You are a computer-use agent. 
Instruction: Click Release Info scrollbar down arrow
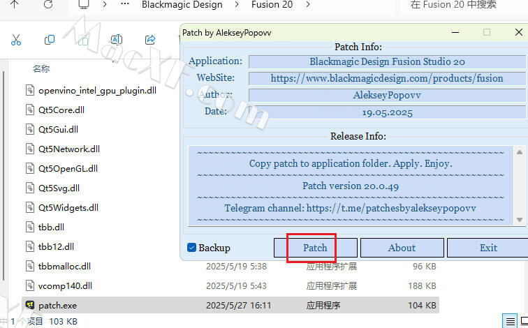point(520,220)
